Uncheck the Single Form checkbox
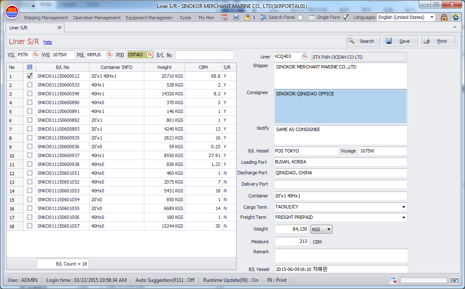The height and width of the screenshot is (289, 465). [x=346, y=18]
